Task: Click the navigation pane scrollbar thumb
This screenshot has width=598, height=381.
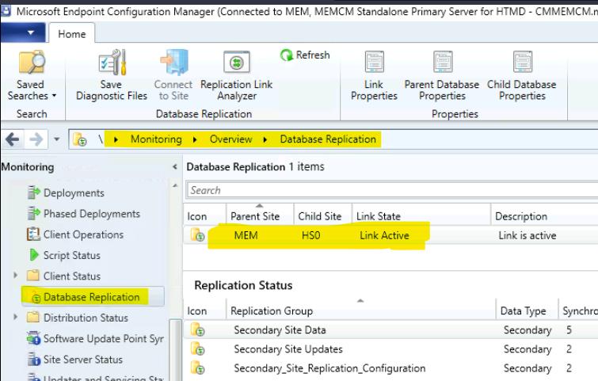Action: pyautogui.click(x=175, y=349)
